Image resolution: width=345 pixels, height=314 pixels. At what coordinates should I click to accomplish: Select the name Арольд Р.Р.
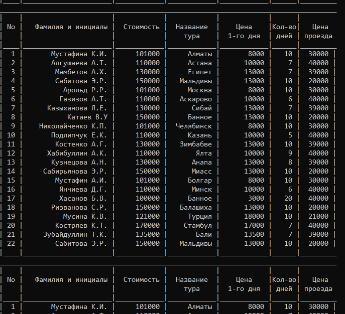click(x=85, y=90)
